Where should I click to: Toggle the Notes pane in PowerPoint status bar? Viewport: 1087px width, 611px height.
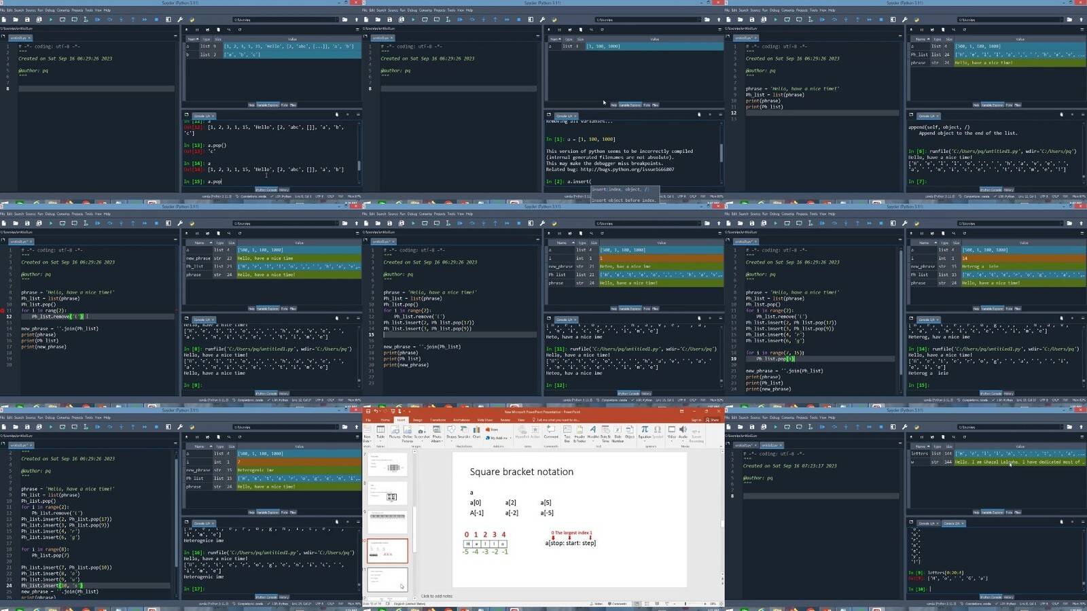click(596, 604)
